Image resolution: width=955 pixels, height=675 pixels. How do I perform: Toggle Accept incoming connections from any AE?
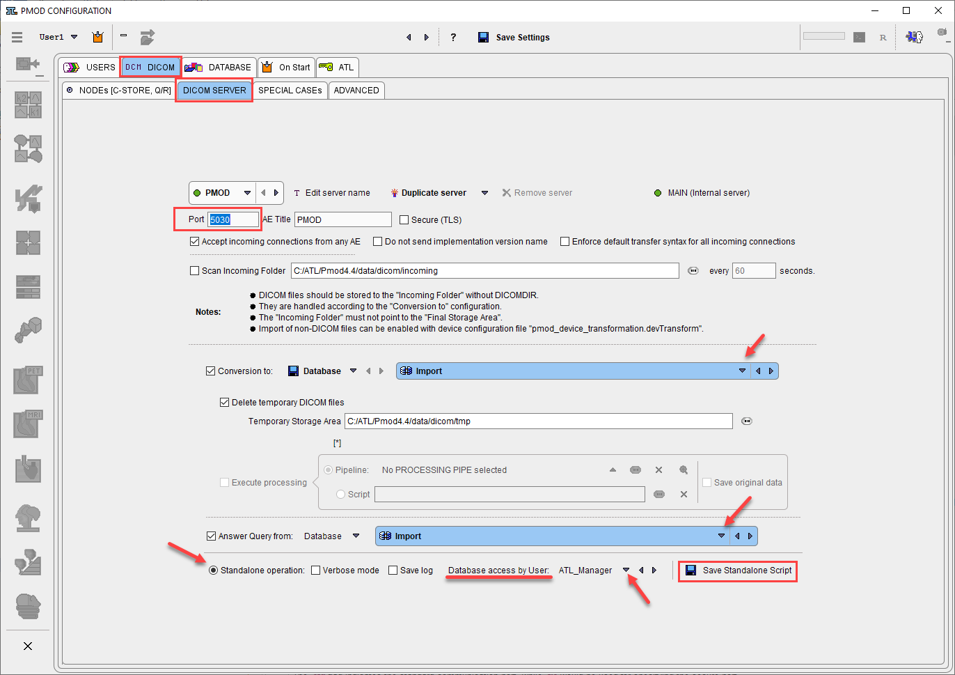tap(195, 242)
